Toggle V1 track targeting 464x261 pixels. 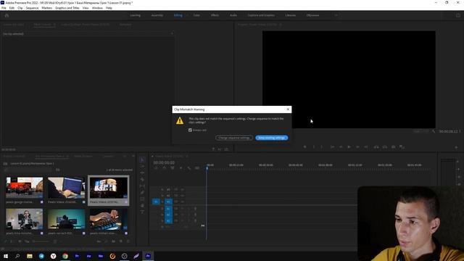coord(168,202)
